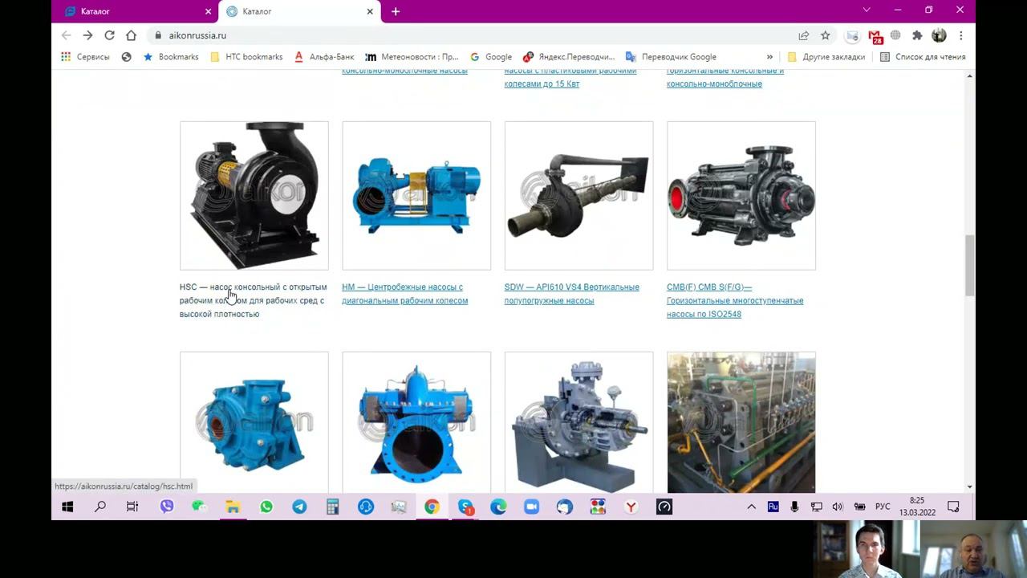Open the HM Центробежные насосы link
1027x578 pixels.
click(x=404, y=294)
